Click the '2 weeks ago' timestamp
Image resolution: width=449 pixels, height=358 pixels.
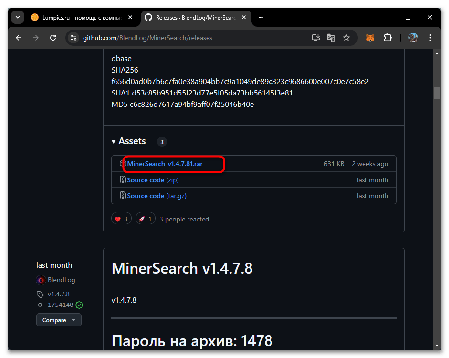coord(370,164)
